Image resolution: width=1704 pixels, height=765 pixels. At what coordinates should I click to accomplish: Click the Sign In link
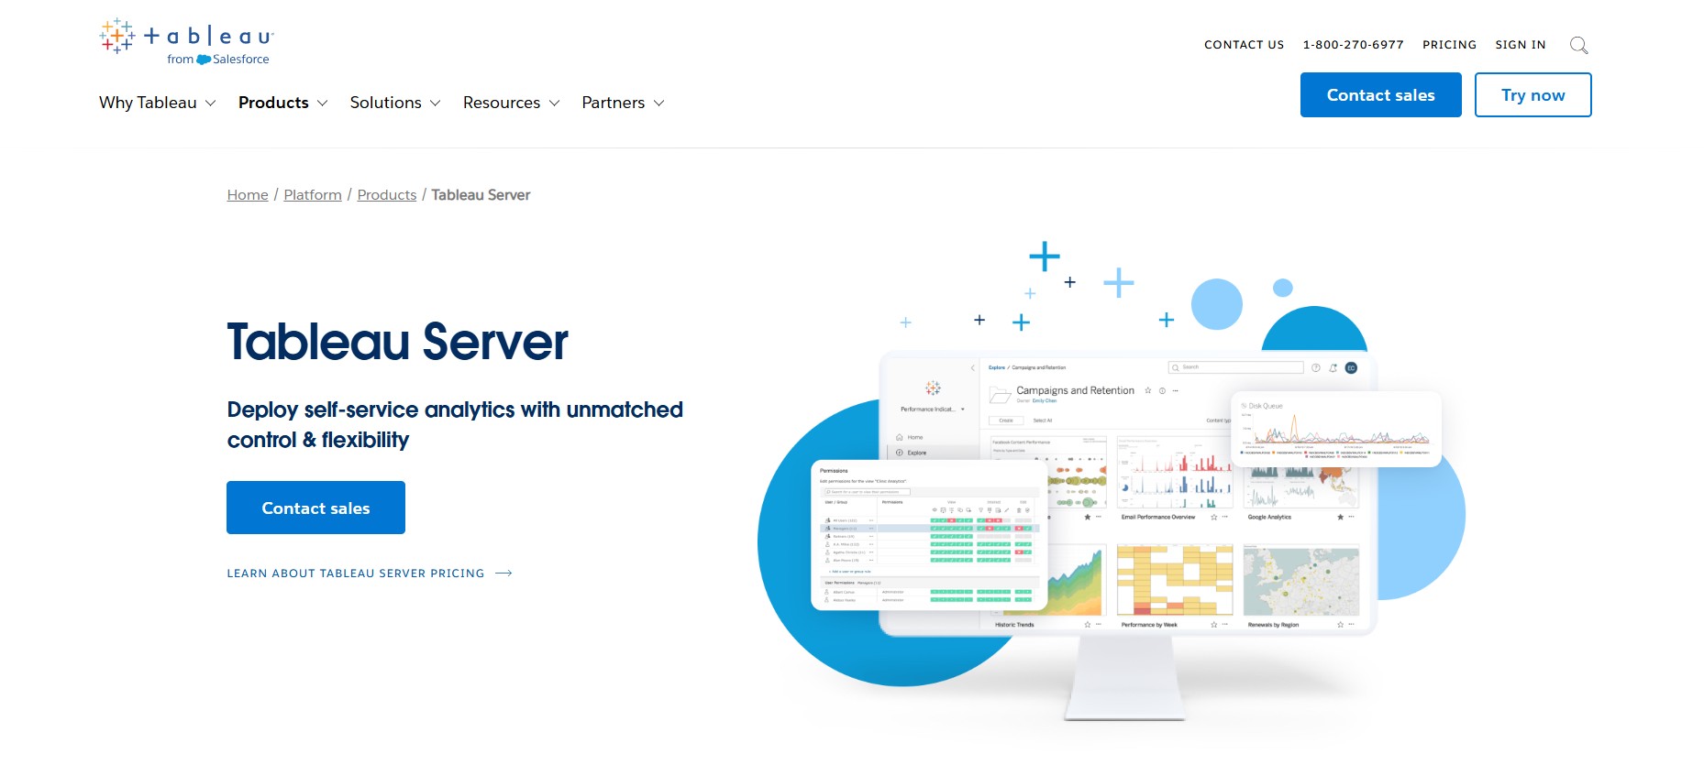(1520, 45)
